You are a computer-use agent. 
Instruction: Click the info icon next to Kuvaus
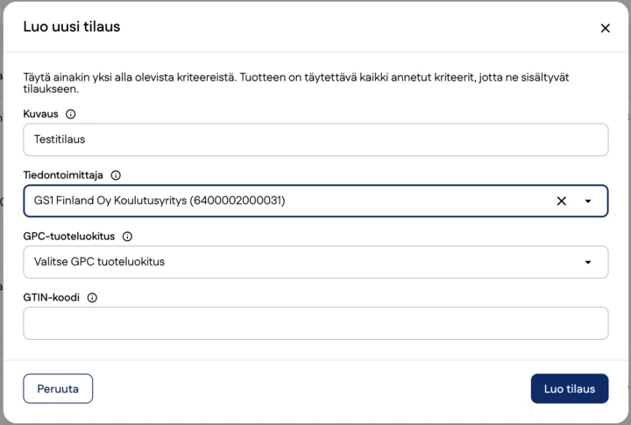[70, 114]
